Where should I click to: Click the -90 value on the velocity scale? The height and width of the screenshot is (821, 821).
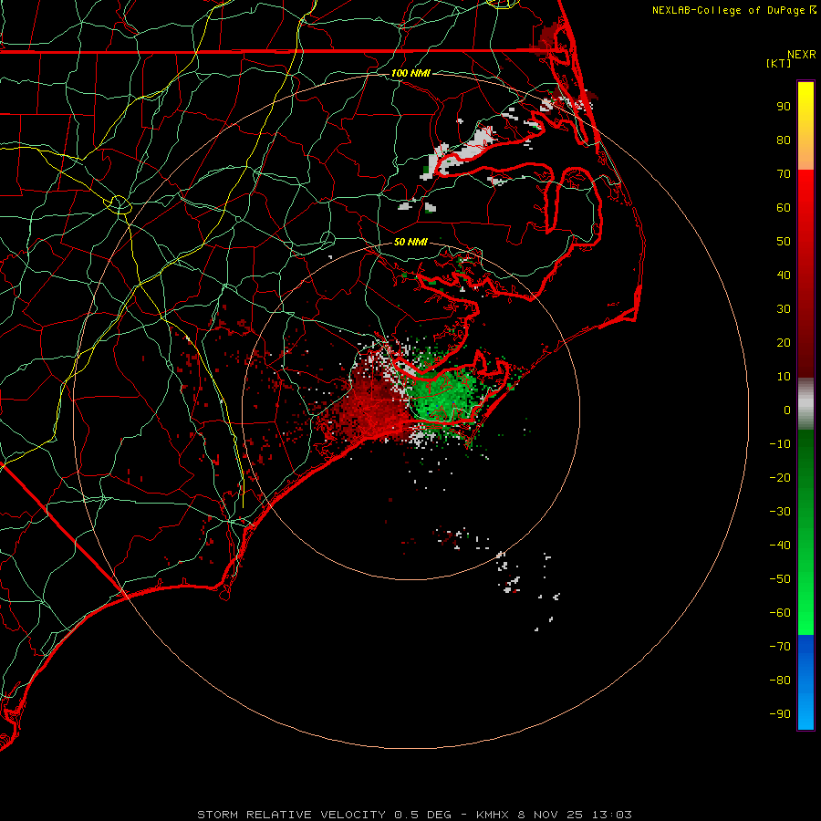[x=780, y=714]
